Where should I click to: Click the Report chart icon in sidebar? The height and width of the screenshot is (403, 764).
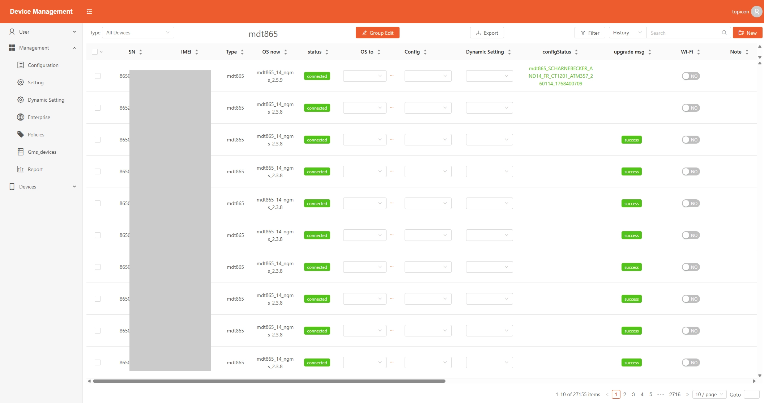(21, 169)
